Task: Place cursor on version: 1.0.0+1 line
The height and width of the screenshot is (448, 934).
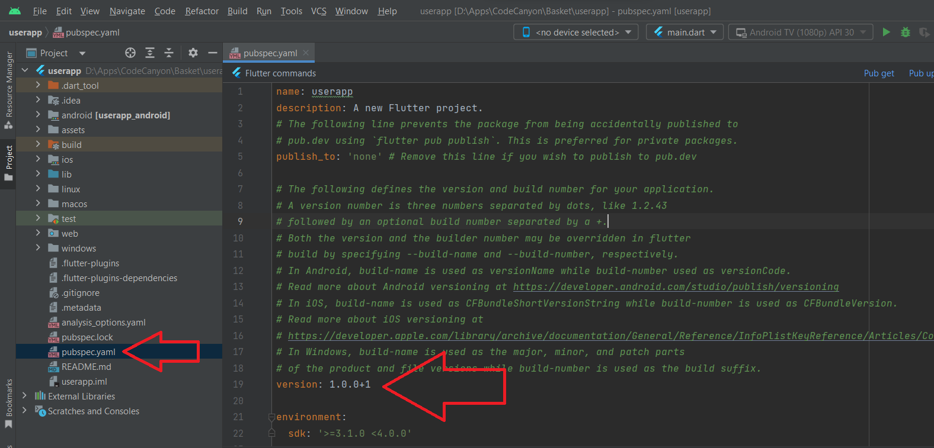Action: 324,384
